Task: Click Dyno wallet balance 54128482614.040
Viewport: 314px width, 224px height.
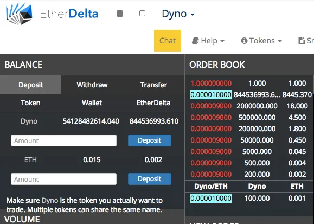Action: (x=91, y=121)
